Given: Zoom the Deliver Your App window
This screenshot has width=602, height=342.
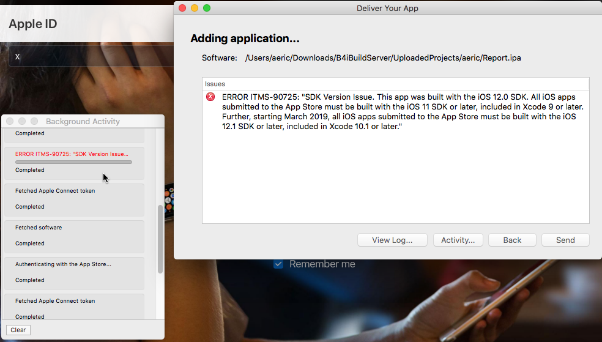Looking at the screenshot, I should pyautogui.click(x=207, y=8).
